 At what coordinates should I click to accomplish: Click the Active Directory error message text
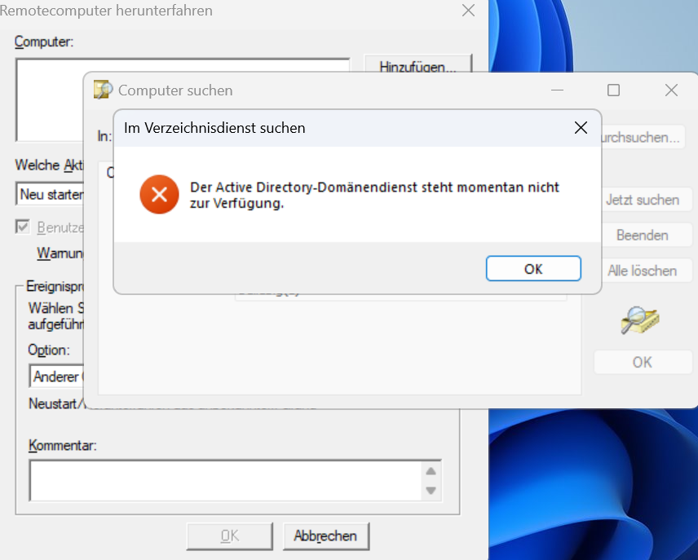pos(374,195)
